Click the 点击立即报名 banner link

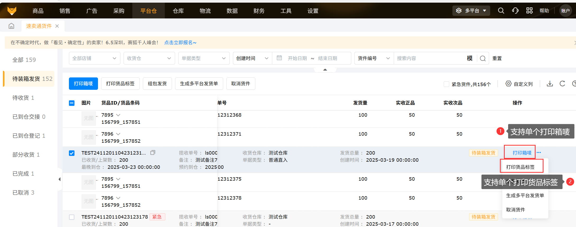pyautogui.click(x=180, y=43)
